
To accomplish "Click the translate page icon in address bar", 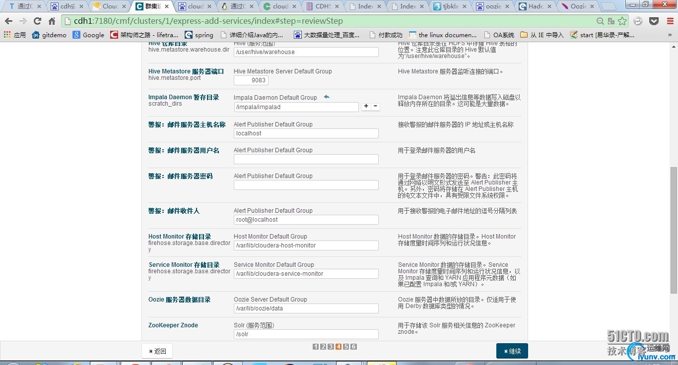I will [611, 21].
